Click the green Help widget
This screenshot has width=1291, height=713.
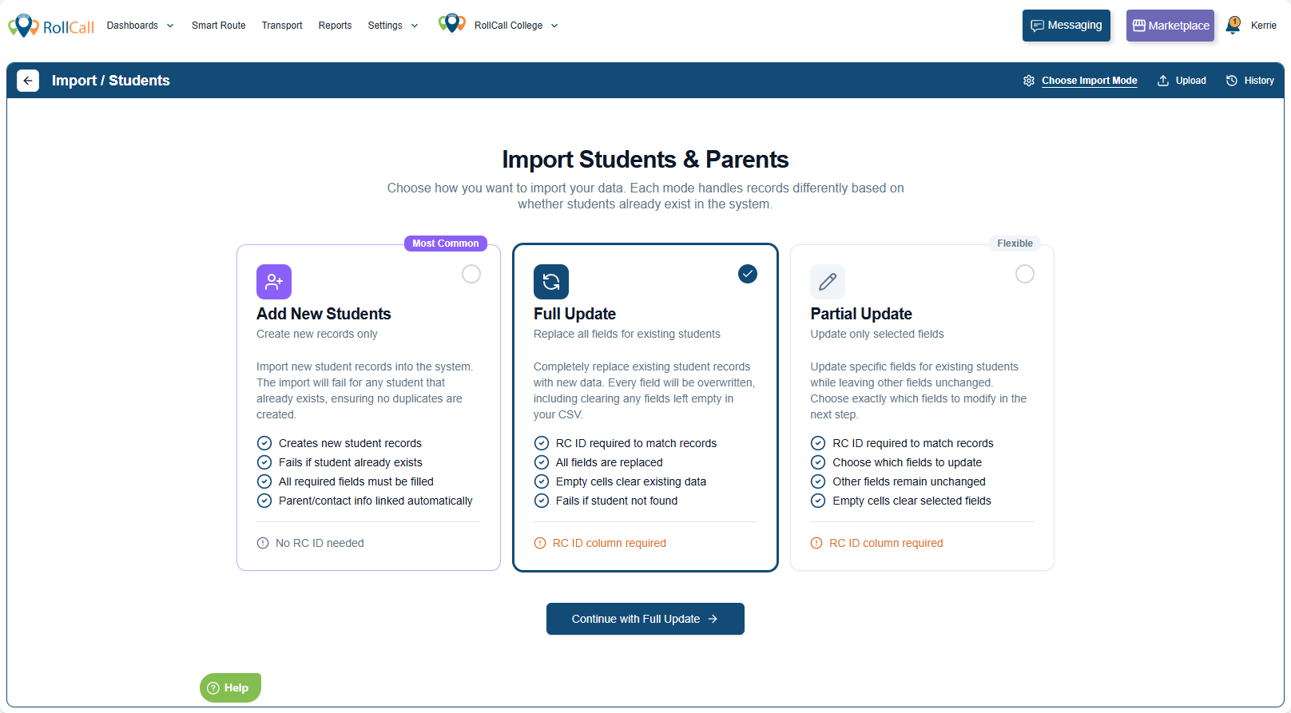coord(230,687)
